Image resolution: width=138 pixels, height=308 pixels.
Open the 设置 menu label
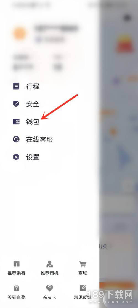pos(33,157)
